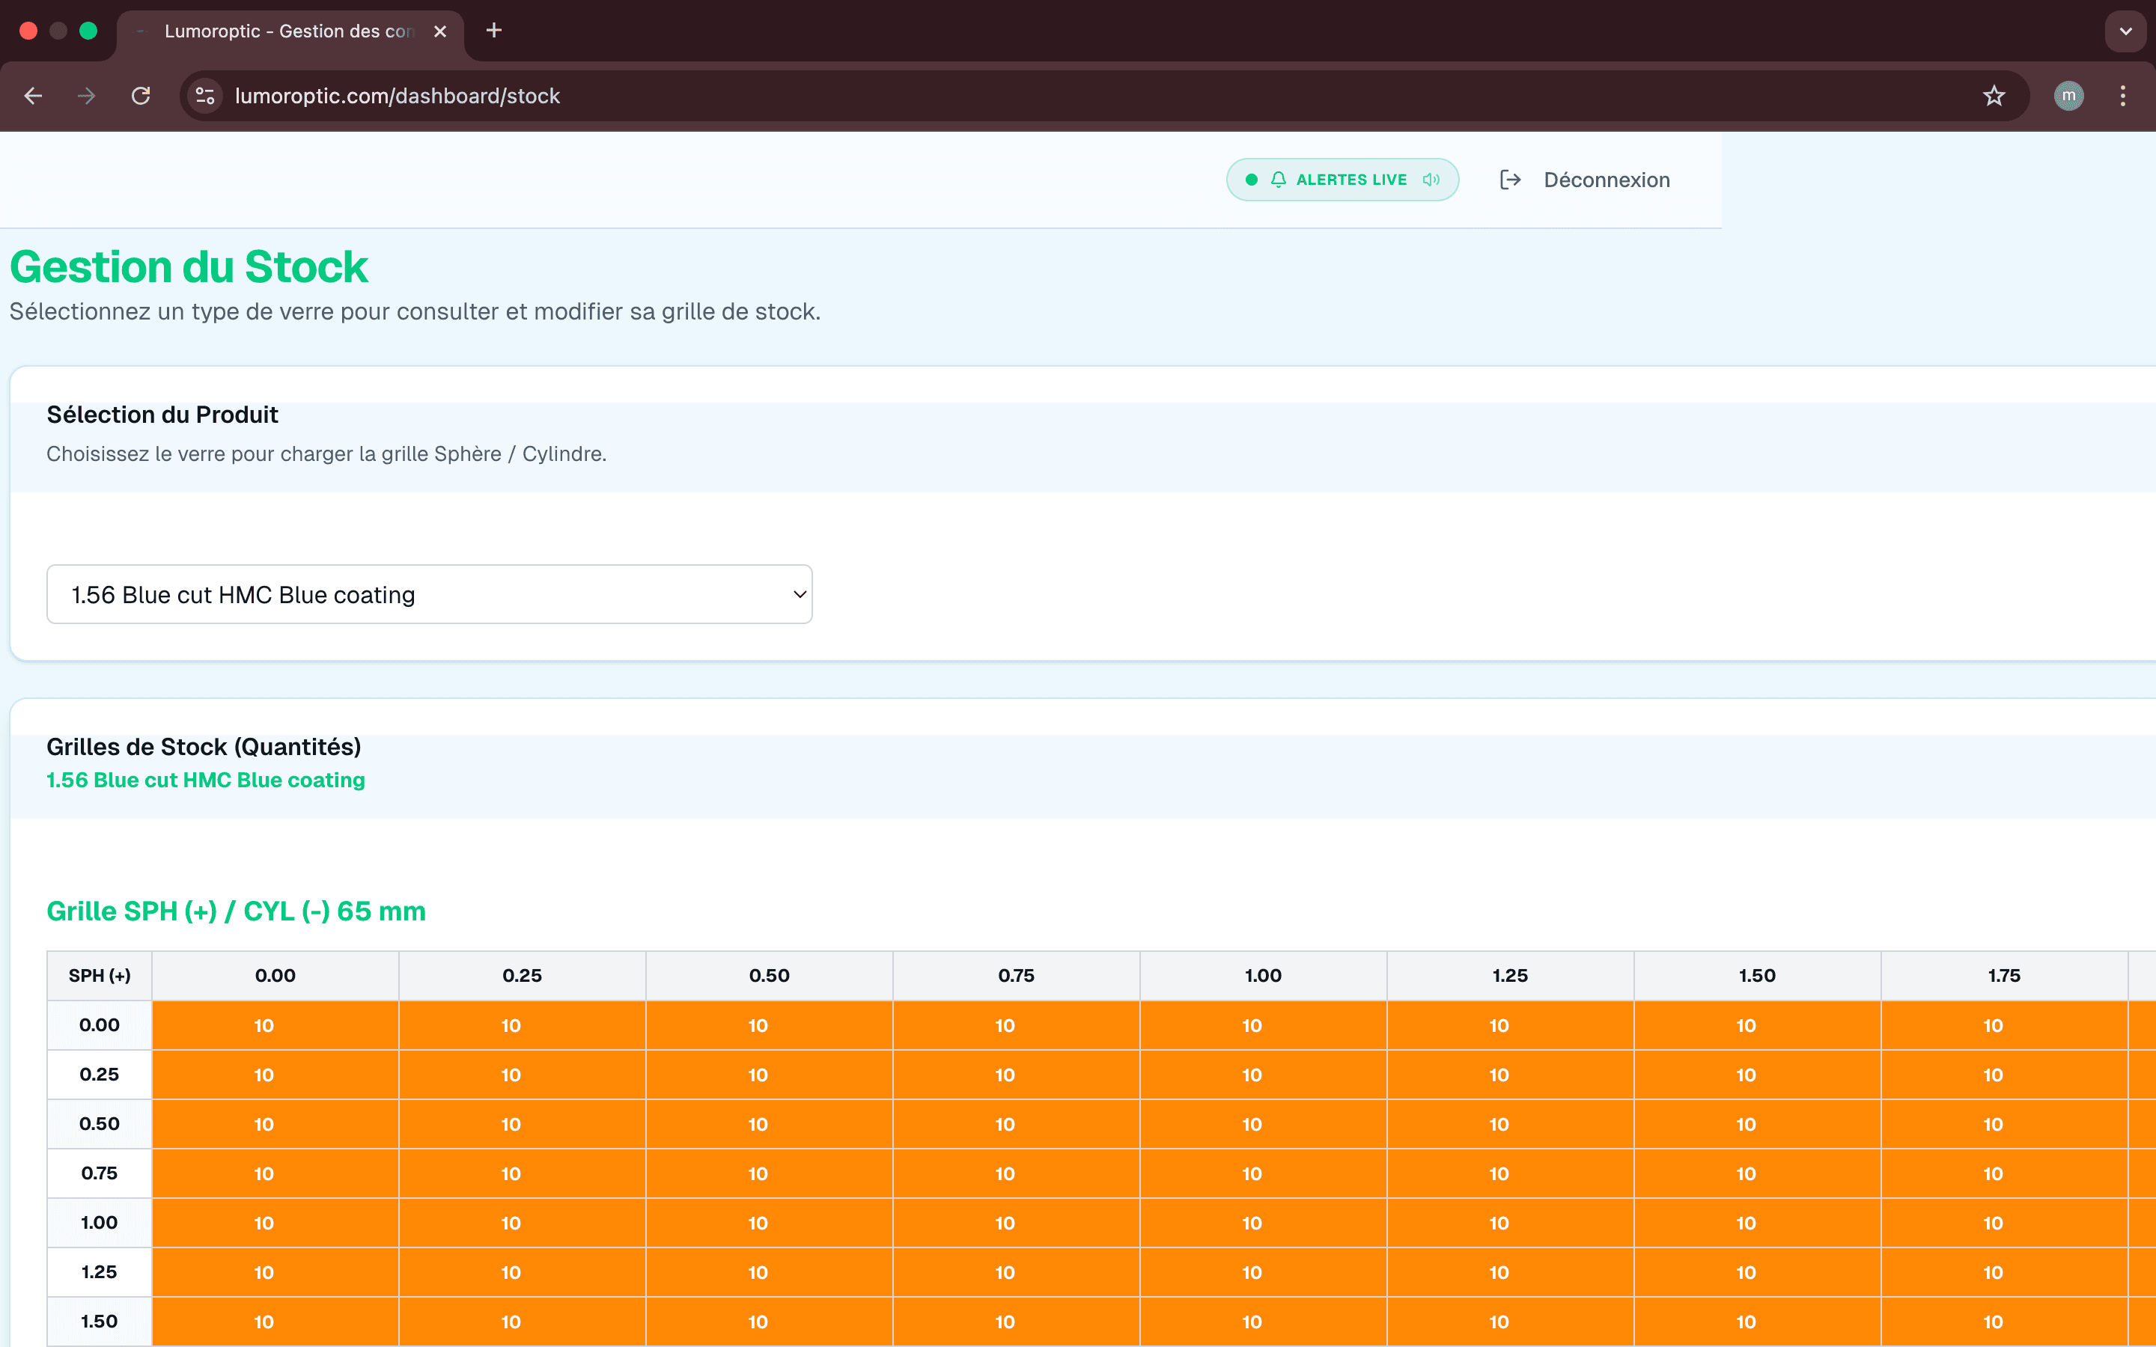Select the Lumoroptic browser tab

coord(290,31)
